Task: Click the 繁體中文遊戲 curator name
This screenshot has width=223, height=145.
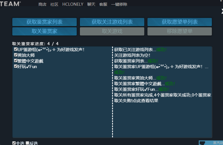Action: pos(30,61)
